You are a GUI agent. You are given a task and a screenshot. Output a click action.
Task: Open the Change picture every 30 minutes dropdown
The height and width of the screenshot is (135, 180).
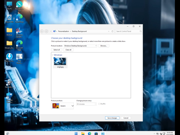coord(86,104)
